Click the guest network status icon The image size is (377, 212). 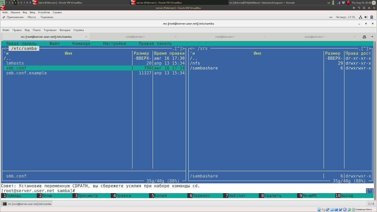tap(361, 17)
